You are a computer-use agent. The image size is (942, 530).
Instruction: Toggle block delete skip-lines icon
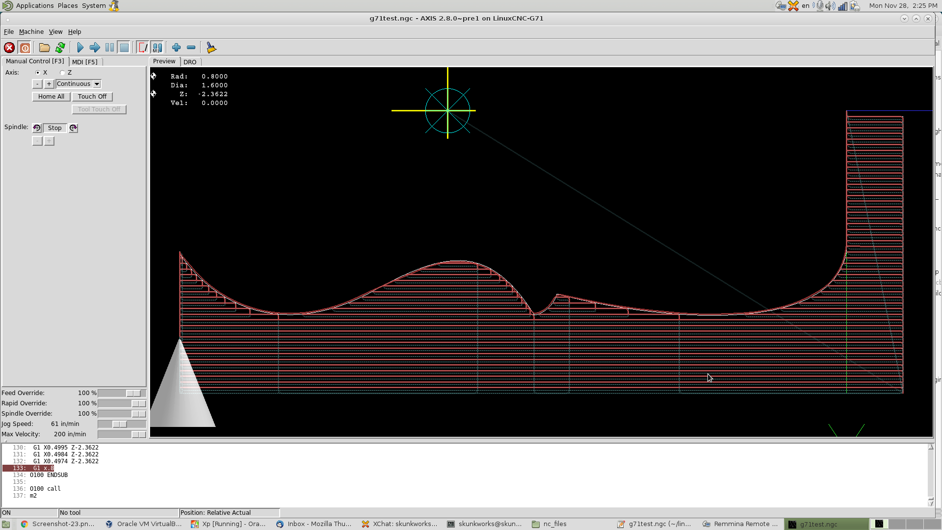tap(143, 48)
